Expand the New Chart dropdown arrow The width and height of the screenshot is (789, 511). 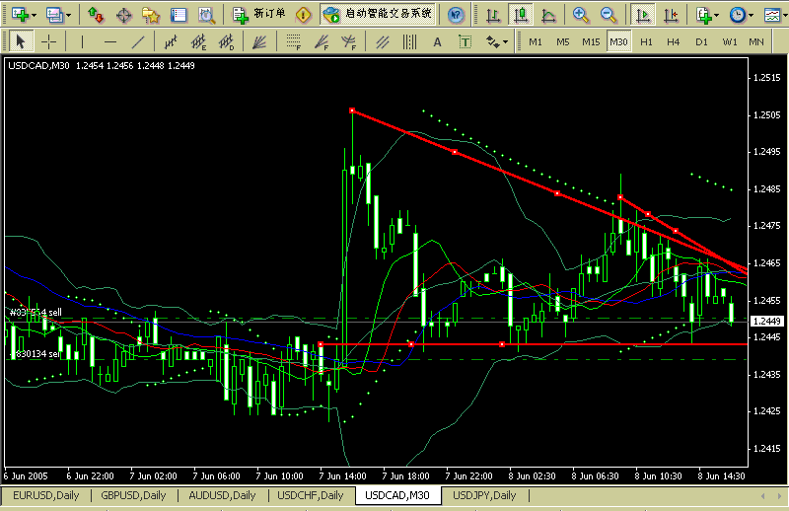34,16
